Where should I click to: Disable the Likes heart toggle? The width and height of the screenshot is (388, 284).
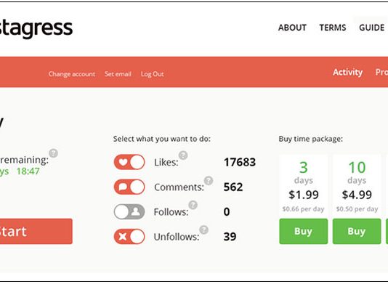[x=129, y=162]
